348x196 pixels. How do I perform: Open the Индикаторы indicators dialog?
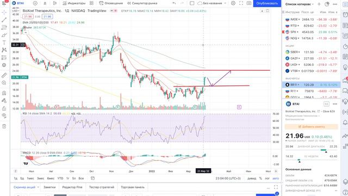click(74, 3)
